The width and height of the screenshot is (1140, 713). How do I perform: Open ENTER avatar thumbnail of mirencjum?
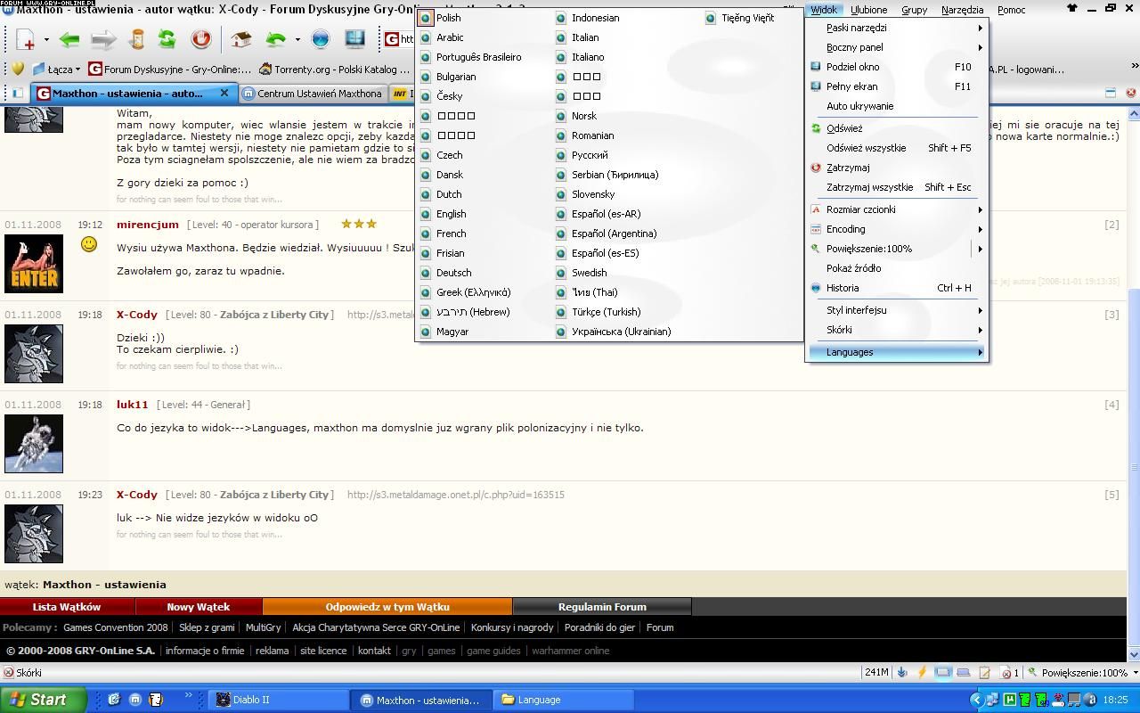[x=34, y=264]
